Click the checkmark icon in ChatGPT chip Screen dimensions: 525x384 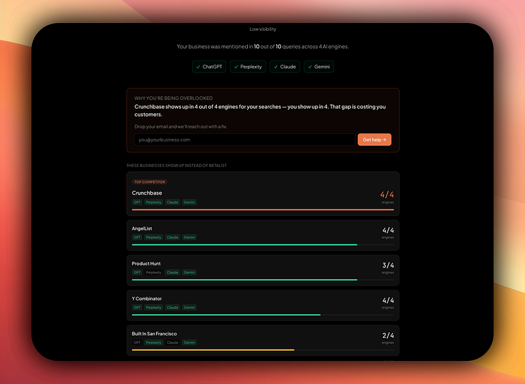[x=198, y=67]
